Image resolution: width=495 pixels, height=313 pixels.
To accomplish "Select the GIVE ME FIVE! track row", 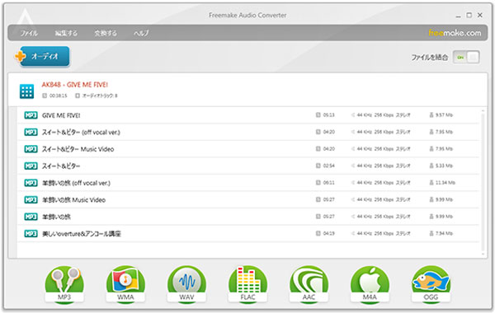I will click(248, 115).
